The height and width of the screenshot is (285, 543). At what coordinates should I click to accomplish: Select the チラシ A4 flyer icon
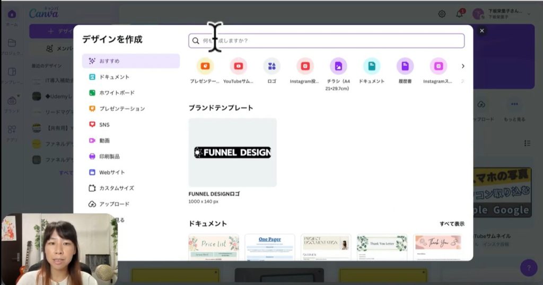tap(338, 66)
